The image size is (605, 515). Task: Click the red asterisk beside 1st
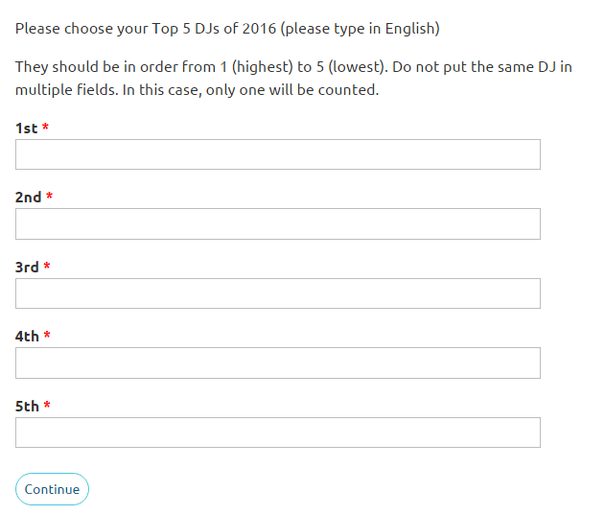(45, 128)
